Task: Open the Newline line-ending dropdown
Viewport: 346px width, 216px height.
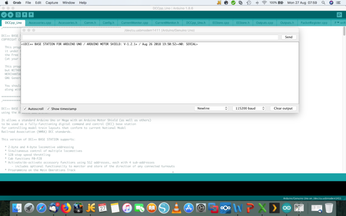Action: coord(211,108)
